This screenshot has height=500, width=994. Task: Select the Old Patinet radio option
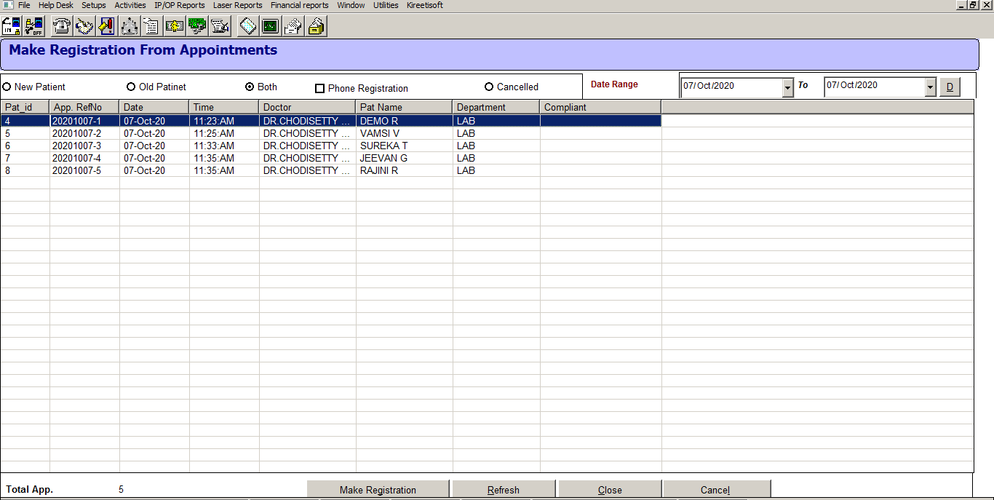pos(131,87)
